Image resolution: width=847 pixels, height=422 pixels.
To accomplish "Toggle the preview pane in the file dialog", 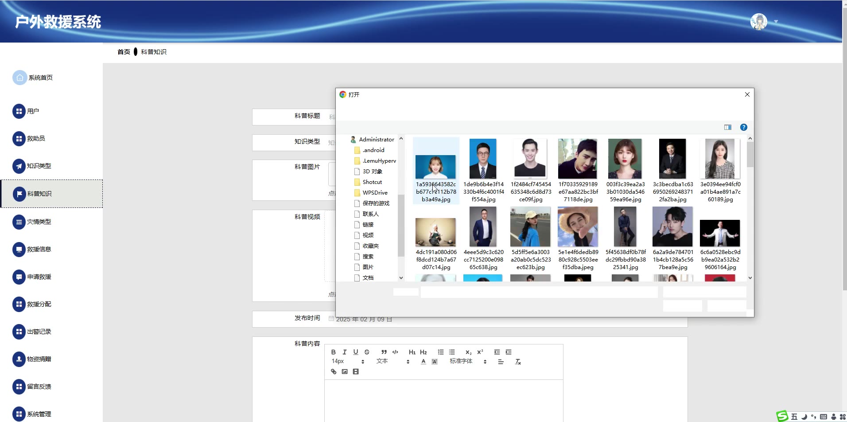I will [727, 127].
